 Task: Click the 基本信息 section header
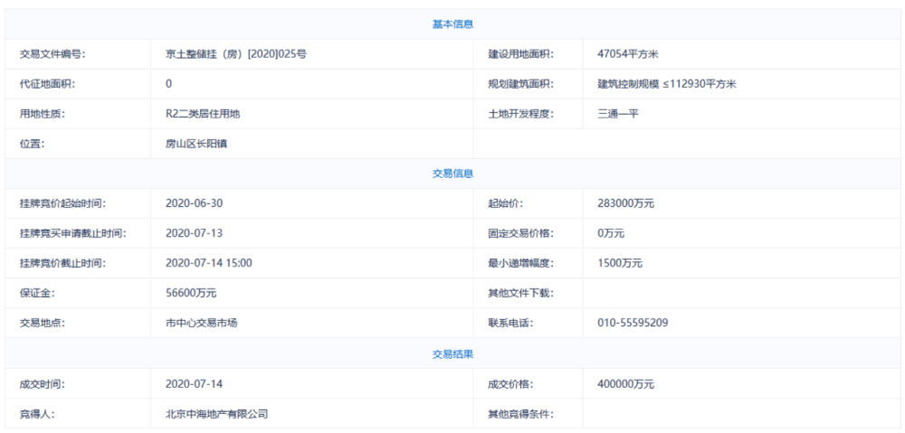(453, 24)
